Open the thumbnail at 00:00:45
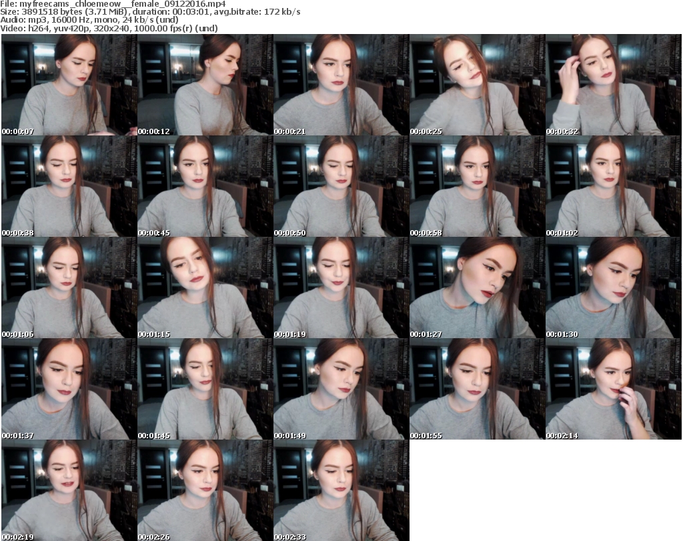 (205, 186)
